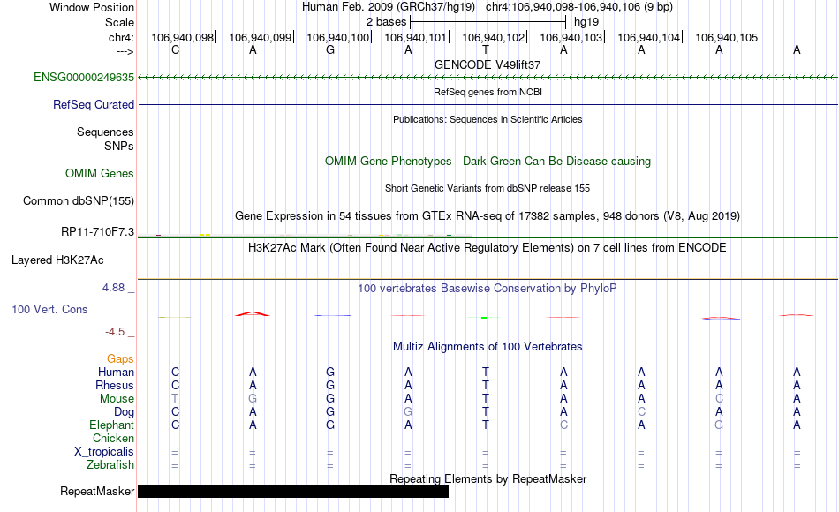Select the Human species label
Viewport: 839px width, 512px height.
coord(116,372)
